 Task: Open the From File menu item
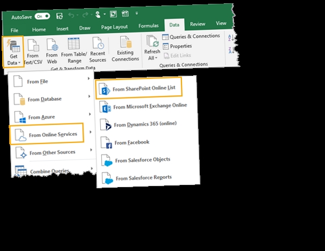click(x=50, y=81)
